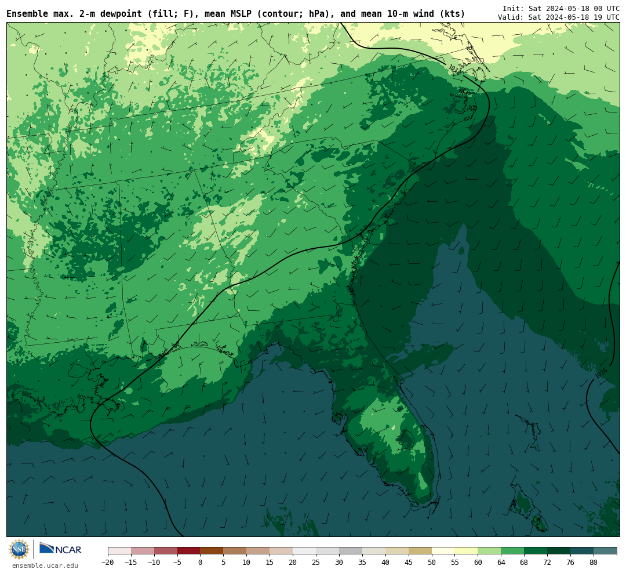Pick the colorbar swatch between 30 and 35
This screenshot has height=573, width=626.
(x=351, y=551)
